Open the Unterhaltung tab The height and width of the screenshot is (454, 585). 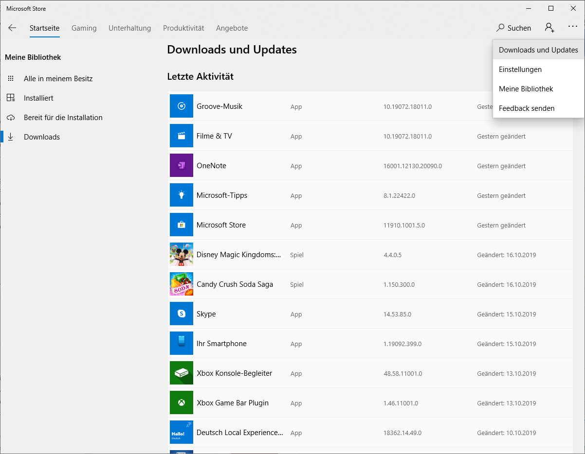pos(129,28)
